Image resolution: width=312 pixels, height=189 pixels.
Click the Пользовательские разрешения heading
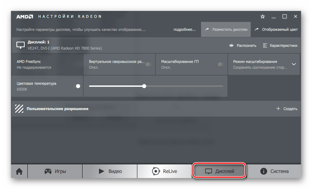(58, 109)
